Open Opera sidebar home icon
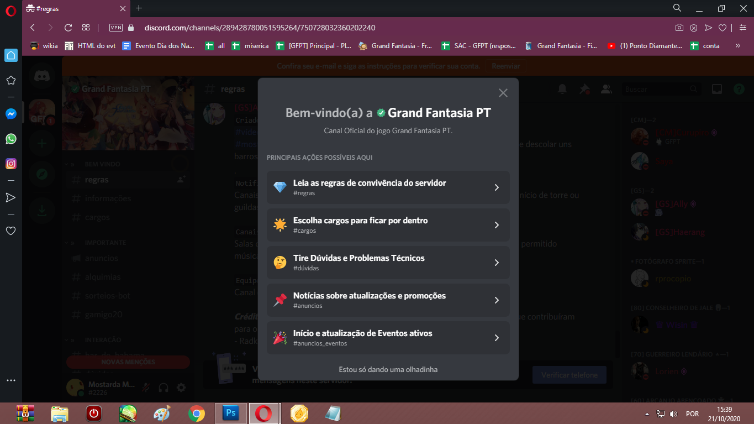 tap(10, 55)
